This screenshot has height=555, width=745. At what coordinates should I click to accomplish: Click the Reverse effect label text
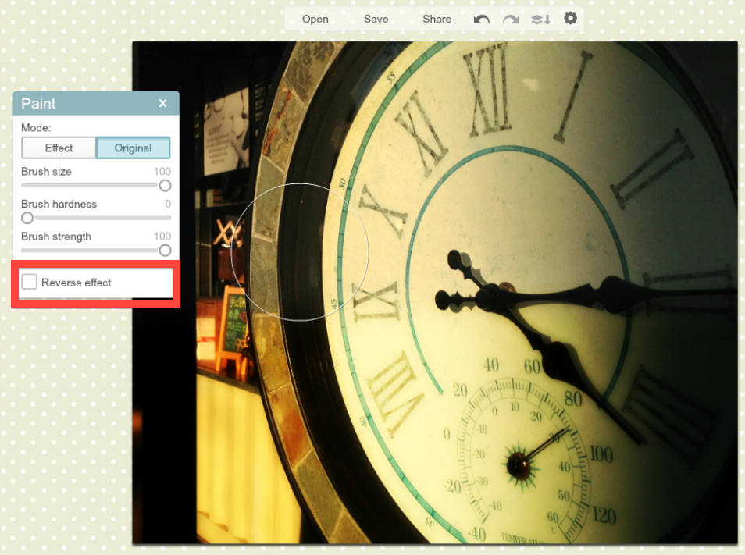[76, 283]
